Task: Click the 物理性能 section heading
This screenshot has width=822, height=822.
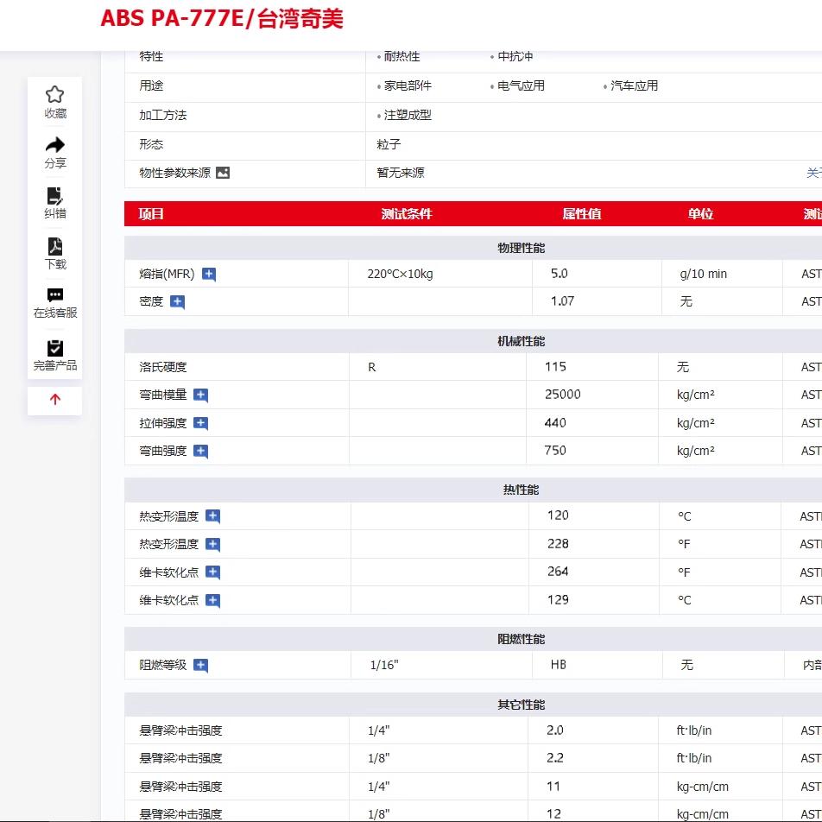Action: point(521,248)
